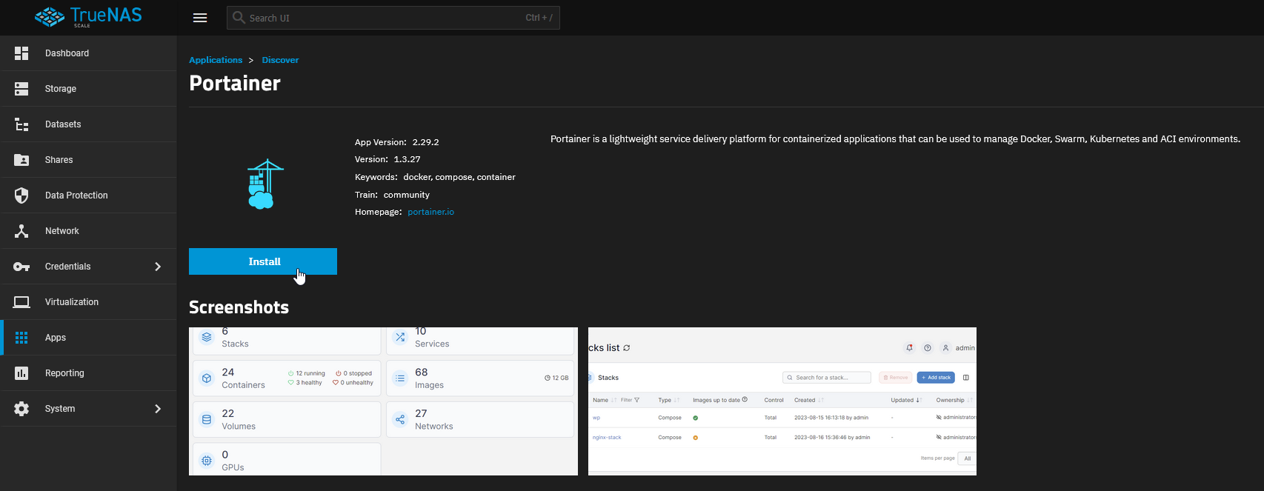
Task: Expand the System submenu chevron
Action: [x=158, y=409]
